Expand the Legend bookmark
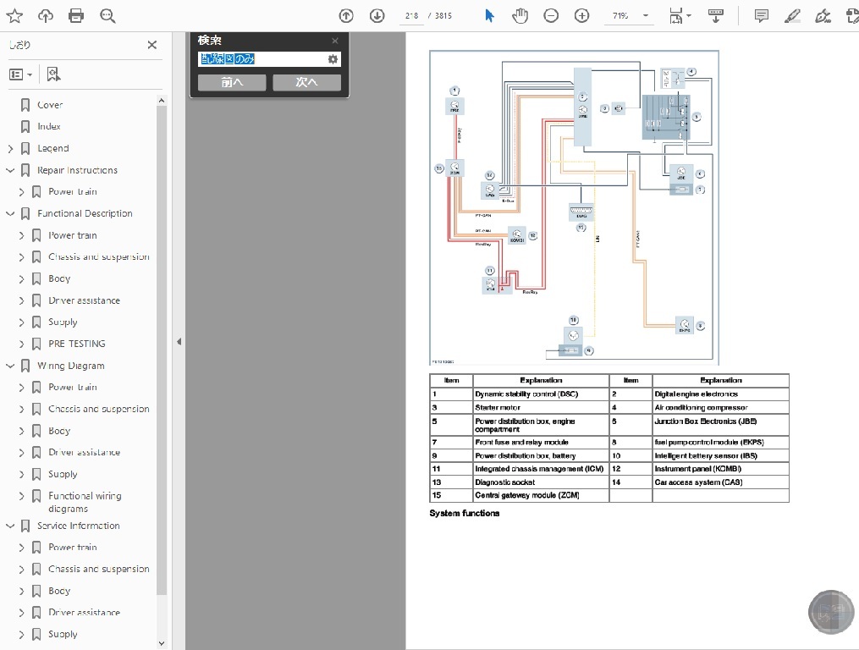 pyautogui.click(x=10, y=148)
